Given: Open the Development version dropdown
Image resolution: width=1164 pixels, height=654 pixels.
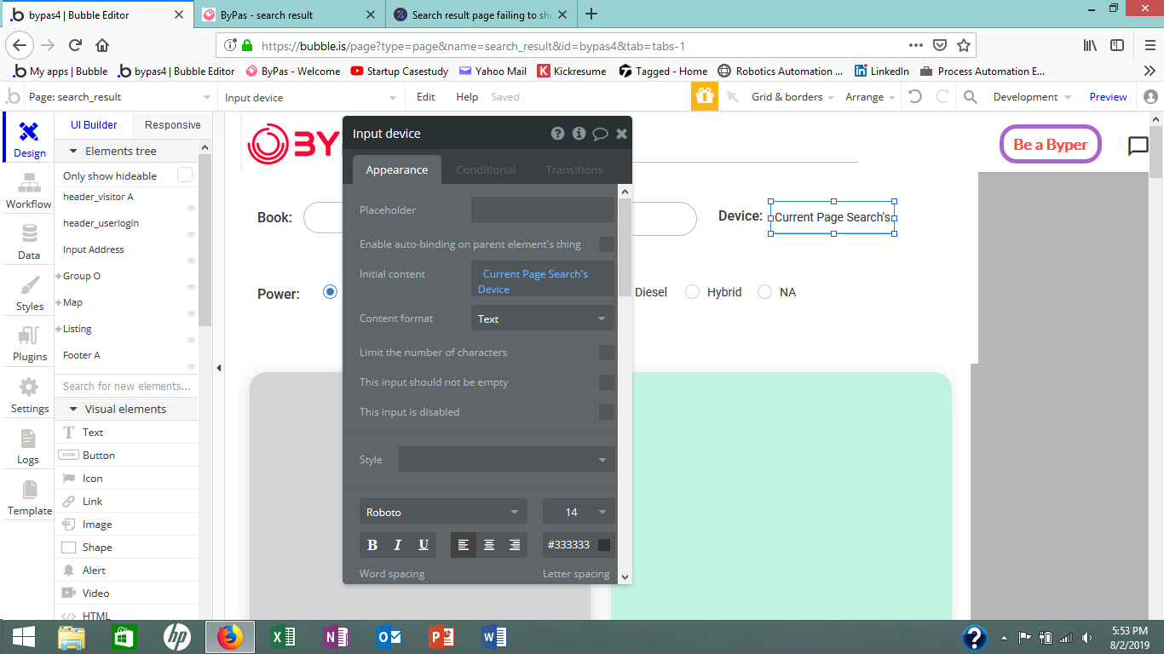Looking at the screenshot, I should pos(1032,97).
